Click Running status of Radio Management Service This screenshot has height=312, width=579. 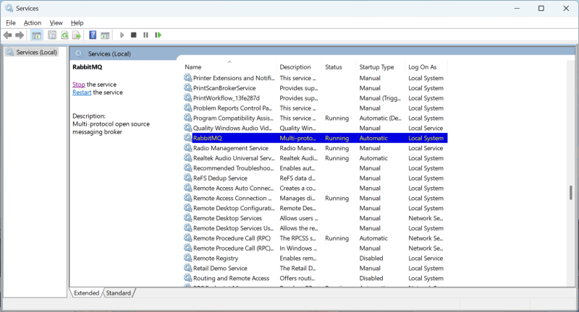[337, 148]
